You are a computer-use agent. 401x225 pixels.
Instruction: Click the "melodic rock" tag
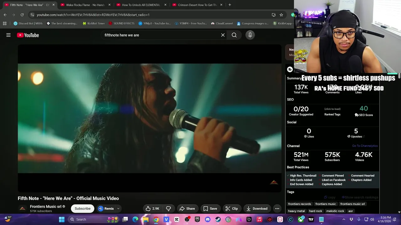(x=335, y=211)
